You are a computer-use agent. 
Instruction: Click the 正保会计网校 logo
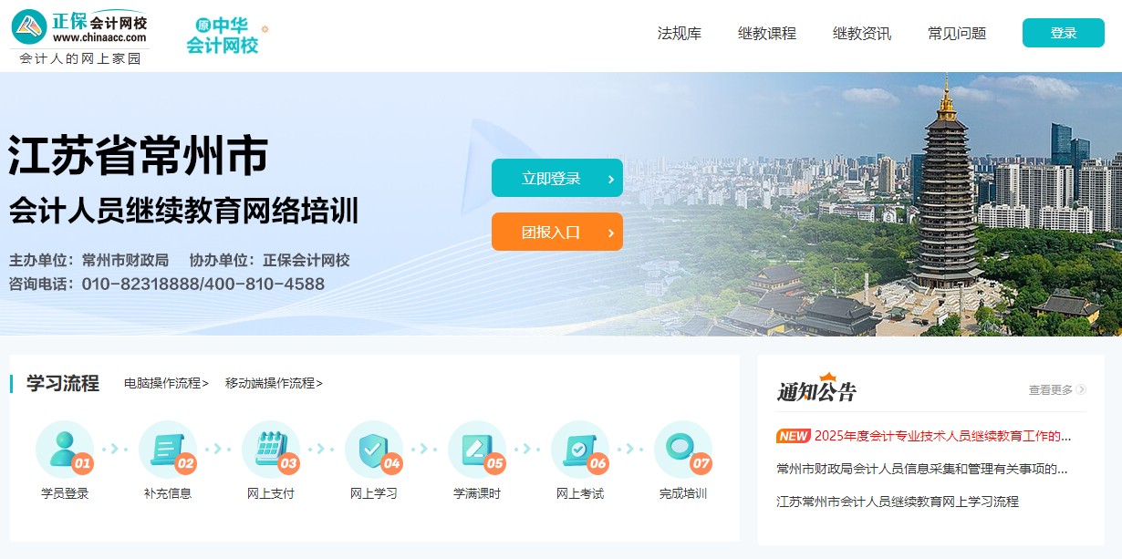point(79,27)
